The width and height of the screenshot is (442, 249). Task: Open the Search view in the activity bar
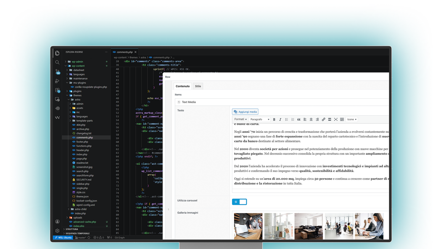coord(57,62)
